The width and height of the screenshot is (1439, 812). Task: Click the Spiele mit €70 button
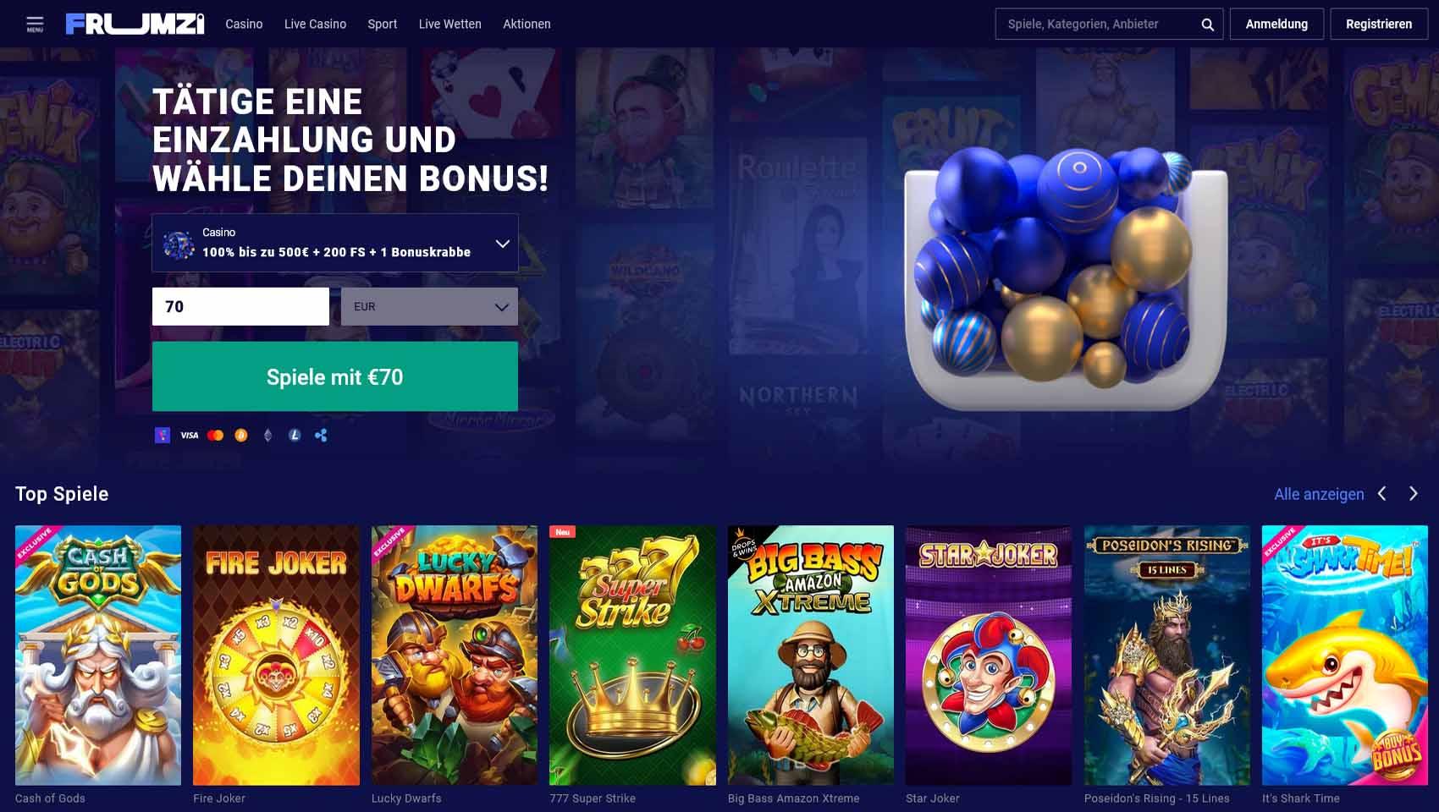(x=335, y=376)
